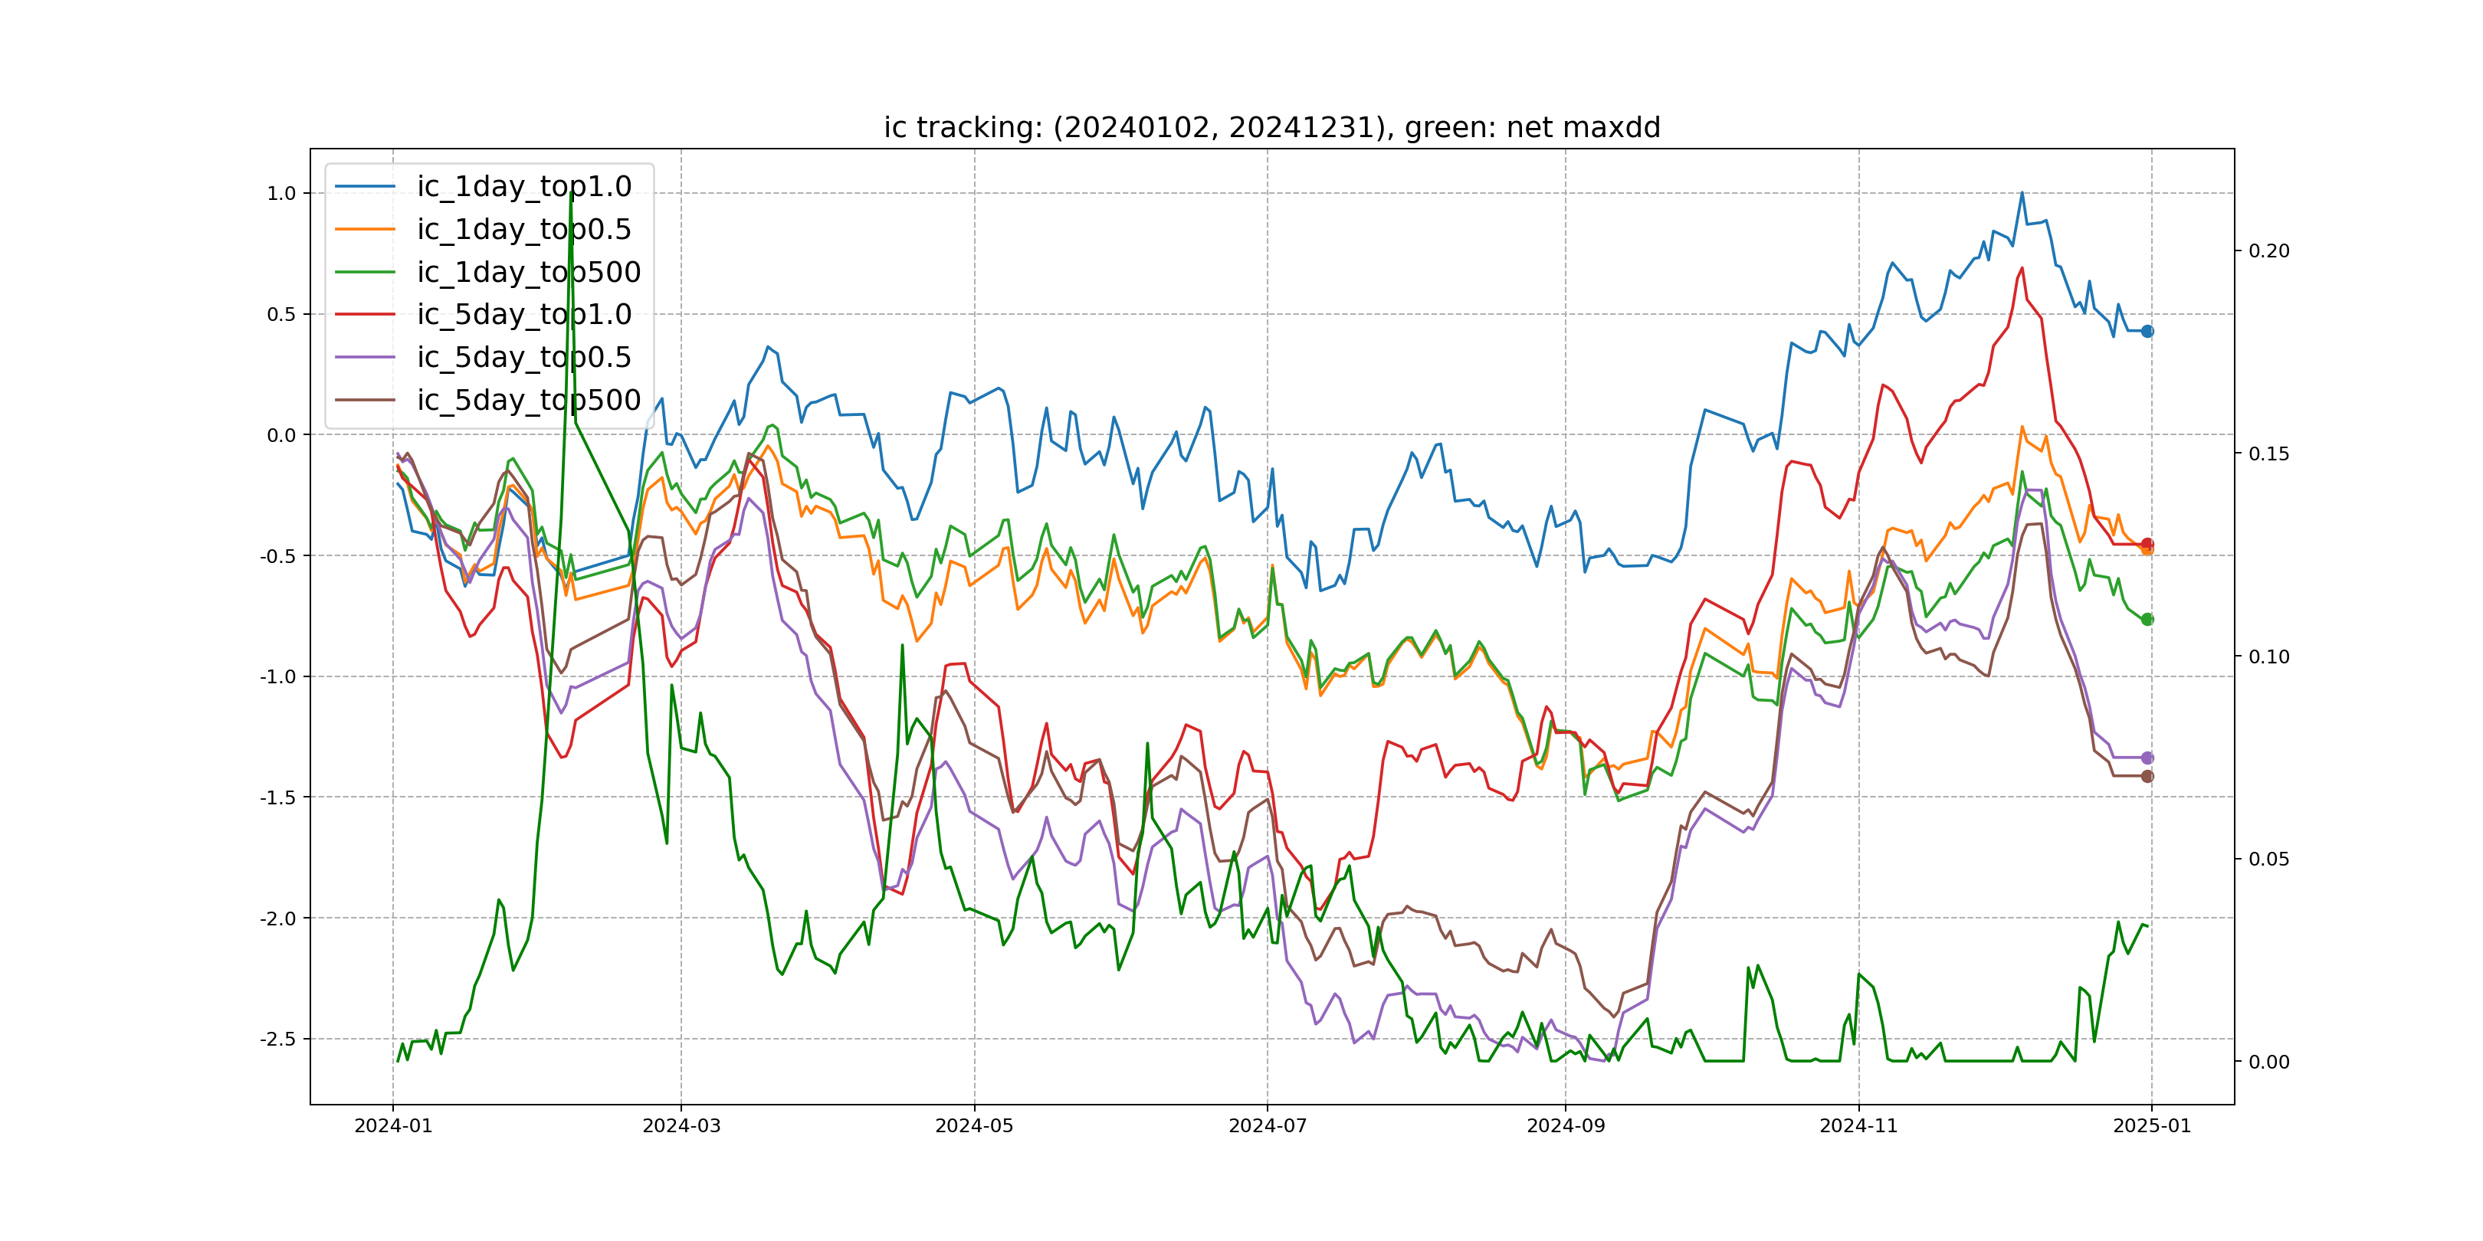Click the ic_5day_top1.0 legend label
The width and height of the screenshot is (2483, 1241).
click(x=523, y=314)
